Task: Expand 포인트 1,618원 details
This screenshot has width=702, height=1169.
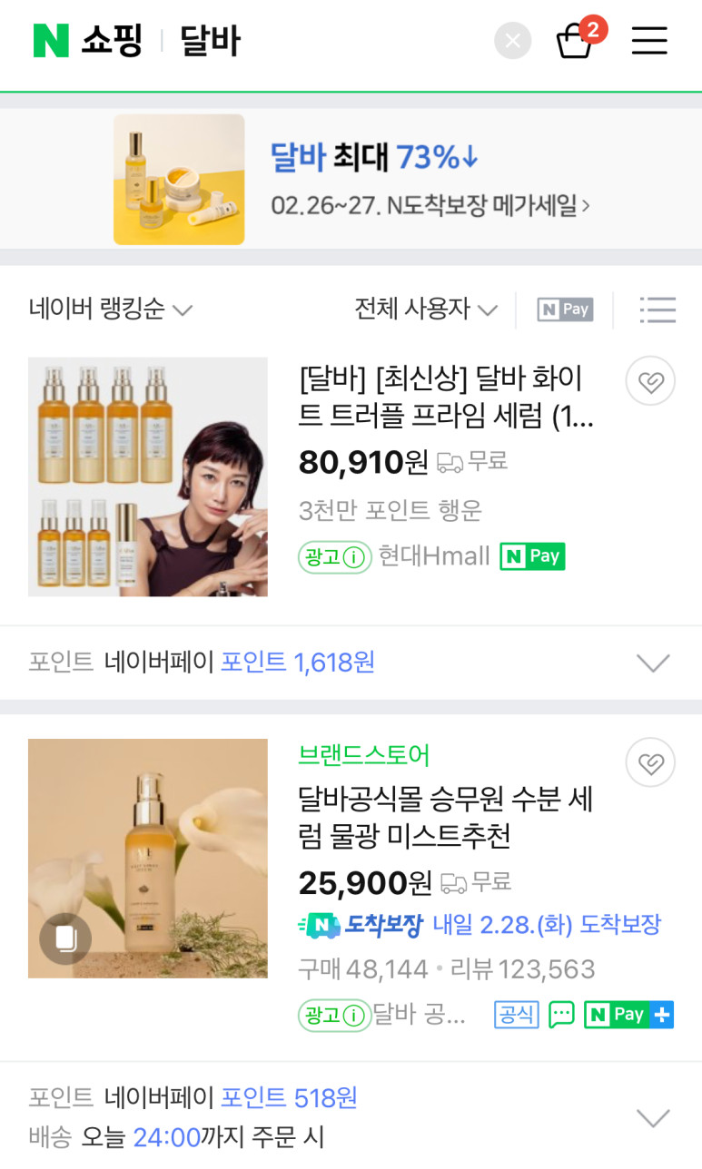Action: pos(653,663)
